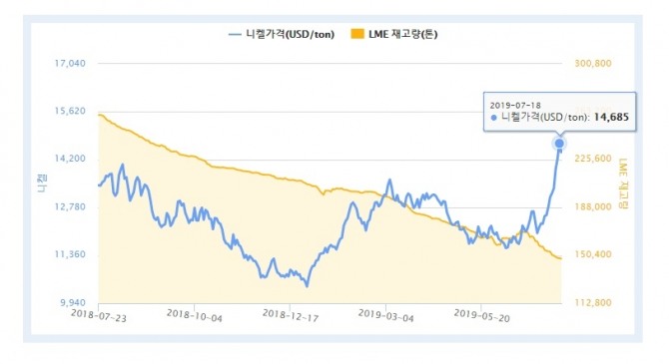Screen dimensions: 669x364
Task: Click the 188,000 right axis label
Action: pos(593,207)
